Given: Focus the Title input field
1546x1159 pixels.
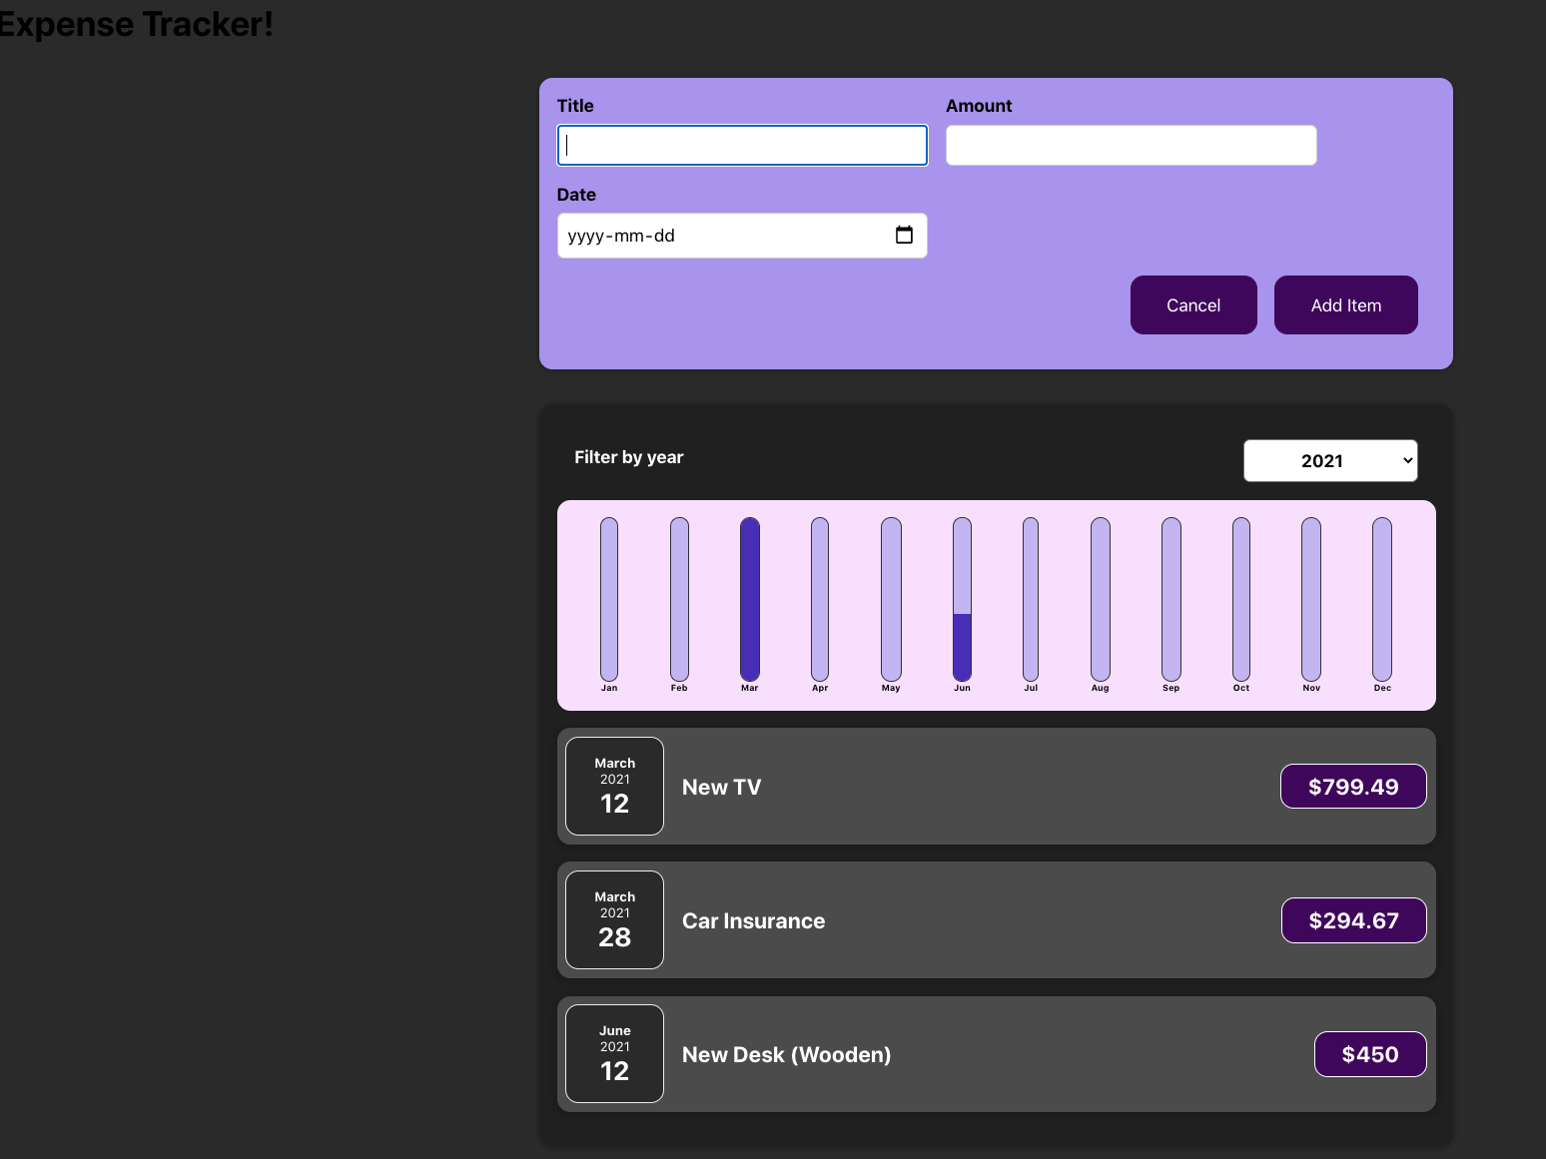Looking at the screenshot, I should pos(742,145).
